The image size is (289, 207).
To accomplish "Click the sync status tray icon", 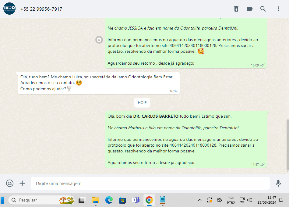I will [x=210, y=200].
